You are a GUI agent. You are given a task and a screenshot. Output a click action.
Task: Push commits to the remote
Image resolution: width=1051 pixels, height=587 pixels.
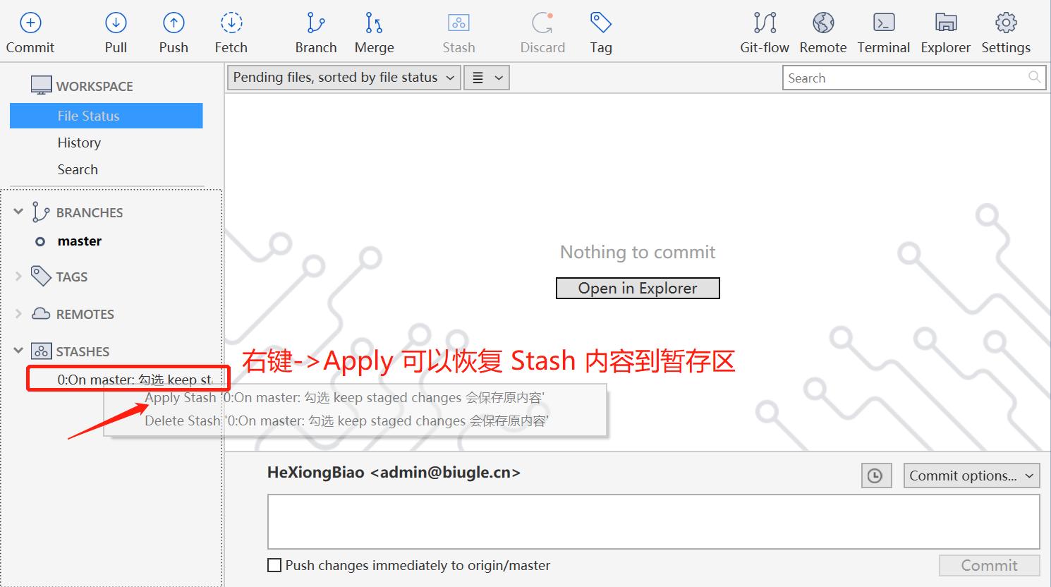coord(173,31)
